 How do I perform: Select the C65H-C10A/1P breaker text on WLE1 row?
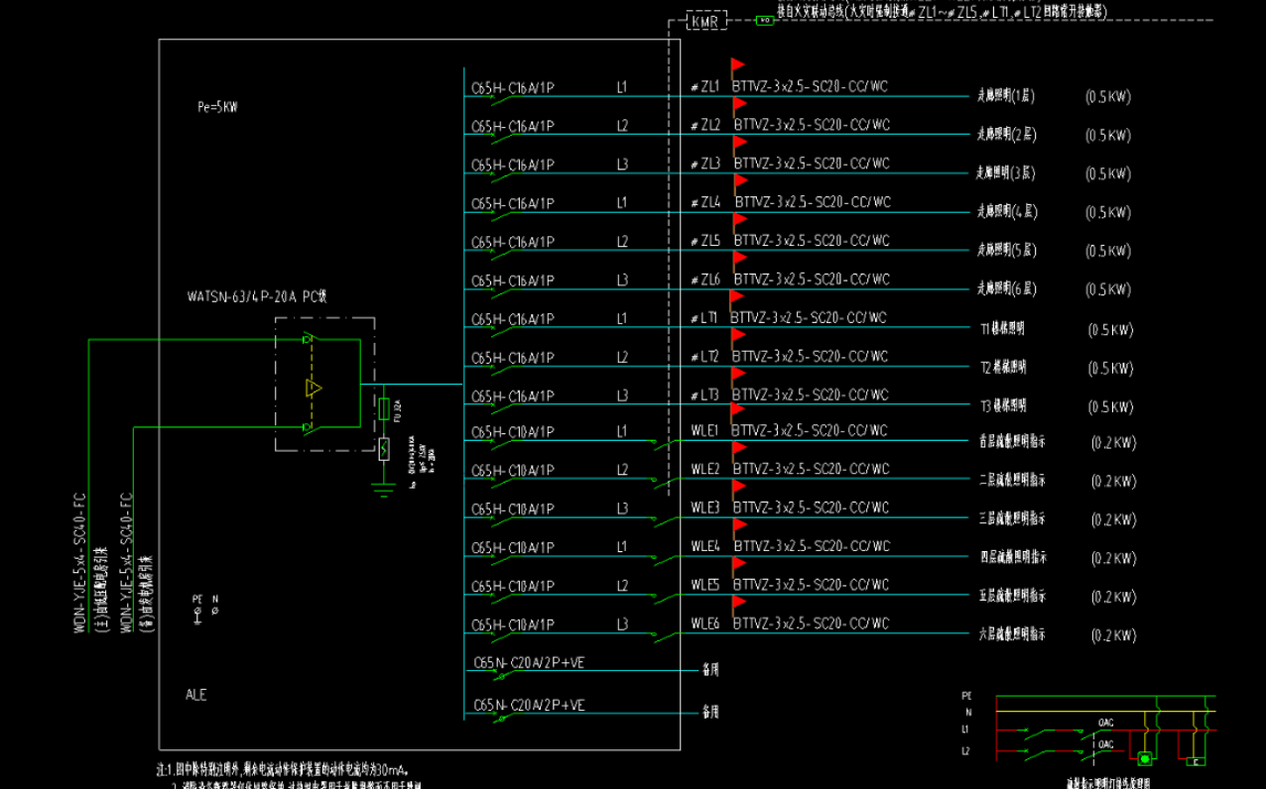(513, 432)
